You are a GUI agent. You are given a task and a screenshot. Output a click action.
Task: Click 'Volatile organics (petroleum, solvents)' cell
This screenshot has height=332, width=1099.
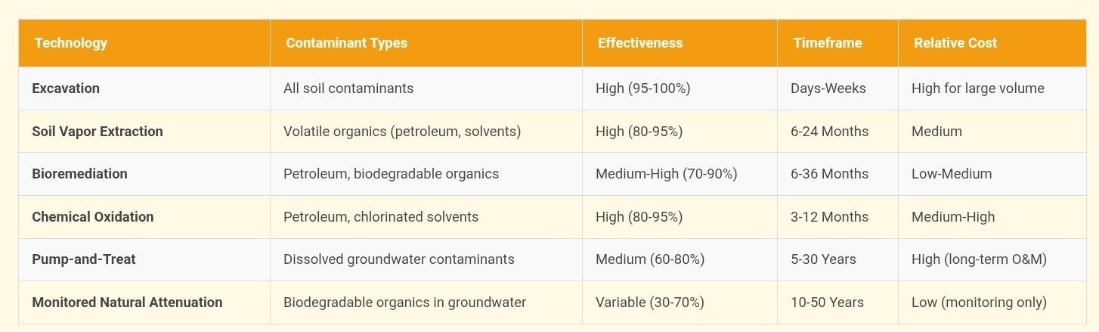pyautogui.click(x=402, y=132)
